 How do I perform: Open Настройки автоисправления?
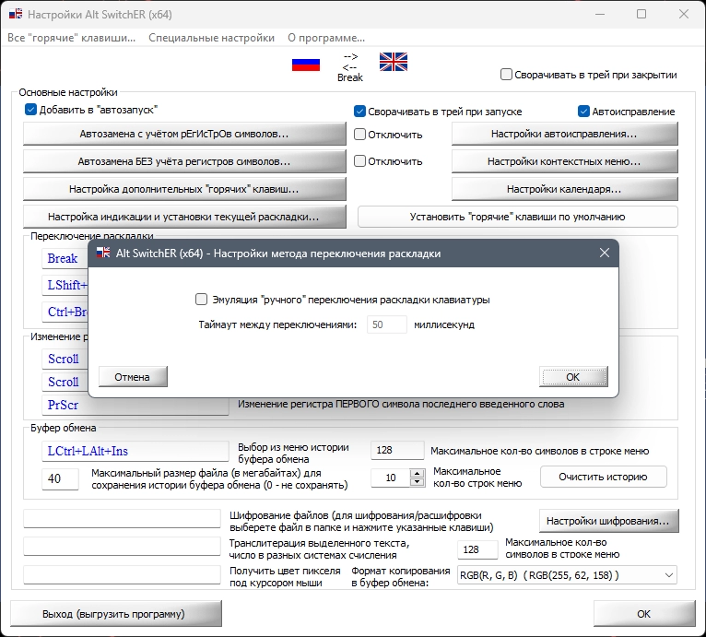[564, 134]
